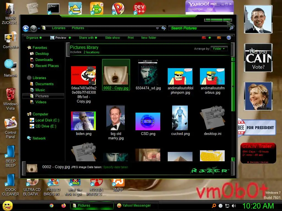The width and height of the screenshot is (282, 211).
Task: Open the command prompt desktop shortcut
Action: point(53,9)
